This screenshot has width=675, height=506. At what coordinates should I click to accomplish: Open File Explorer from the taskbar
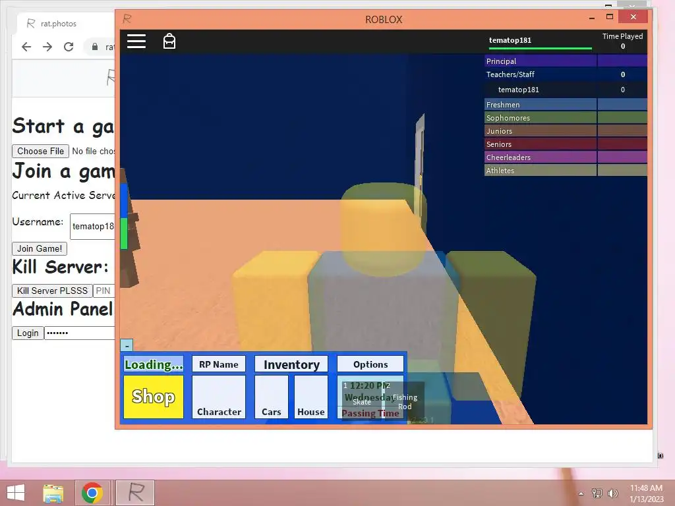tap(53, 493)
